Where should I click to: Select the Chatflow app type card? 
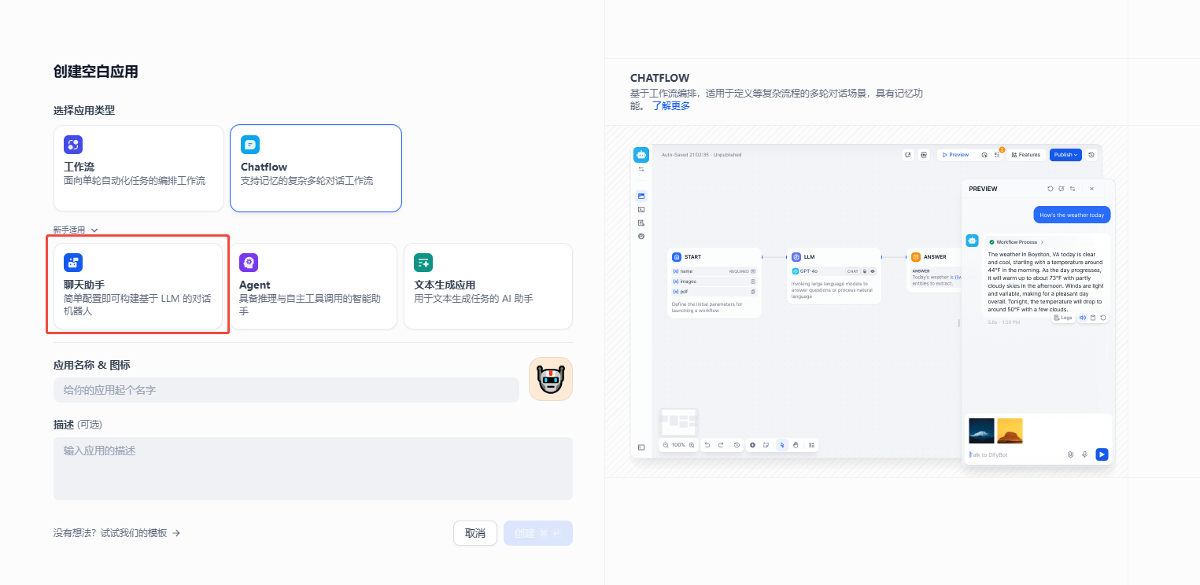pyautogui.click(x=316, y=167)
